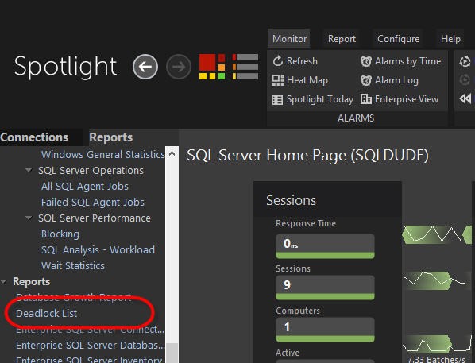475x363 pixels.
Task: Collapse the SQL Server Operations node
Action: 29,170
